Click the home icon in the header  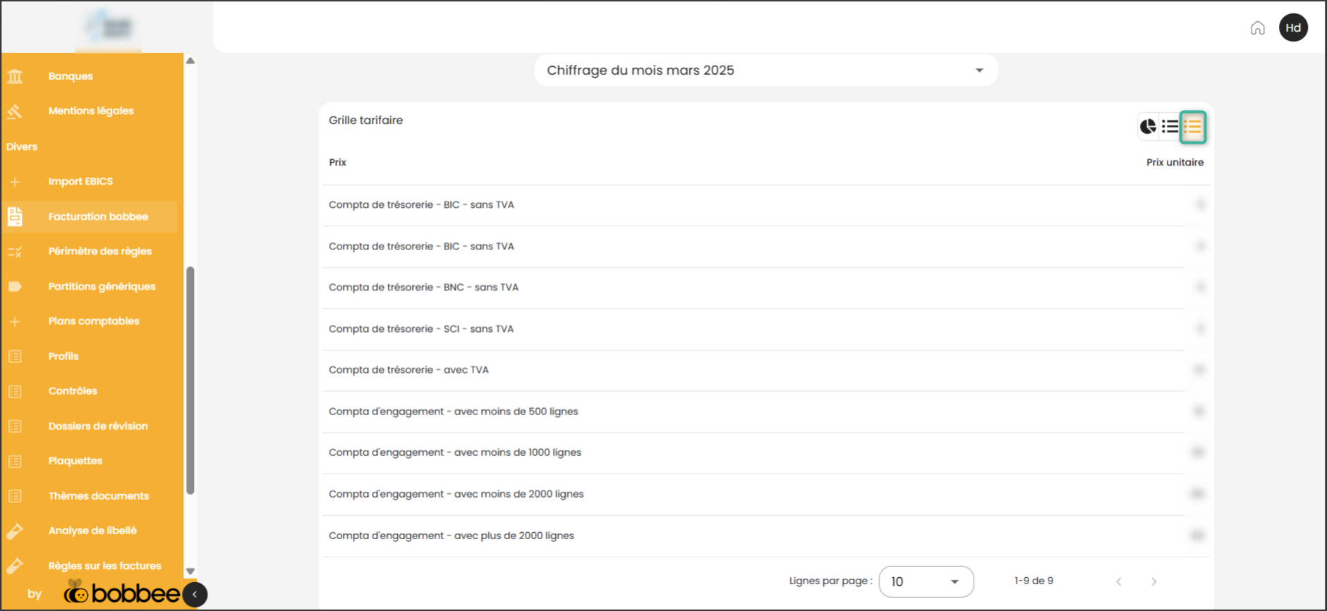coord(1257,28)
